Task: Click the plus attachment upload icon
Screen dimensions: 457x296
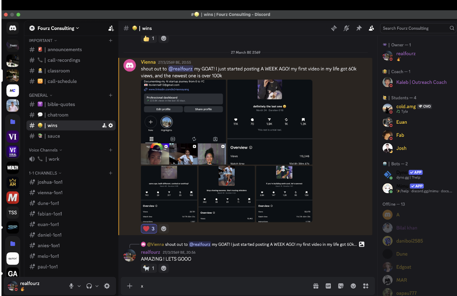Action: click(x=130, y=286)
